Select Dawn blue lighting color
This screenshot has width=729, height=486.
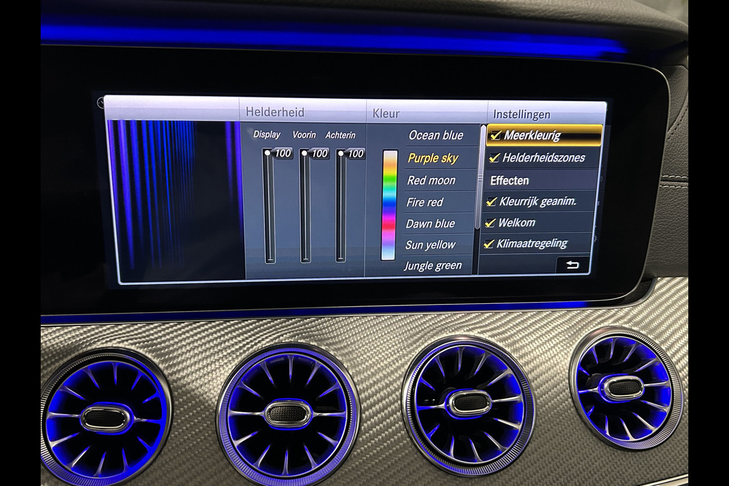(x=430, y=224)
